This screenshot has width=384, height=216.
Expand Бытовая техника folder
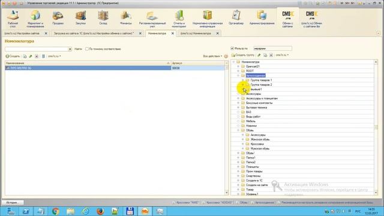[238, 107]
